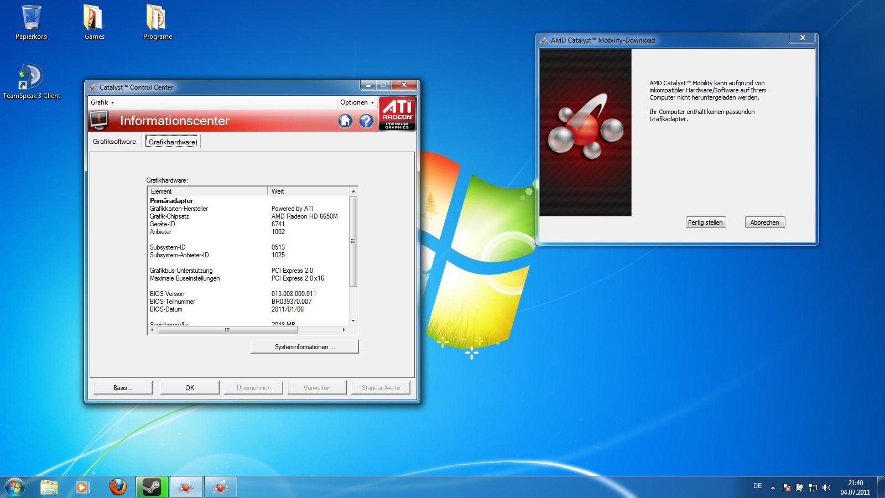Open the Grafik dropdown menu
Image resolution: width=885 pixels, height=498 pixels.
(x=102, y=102)
